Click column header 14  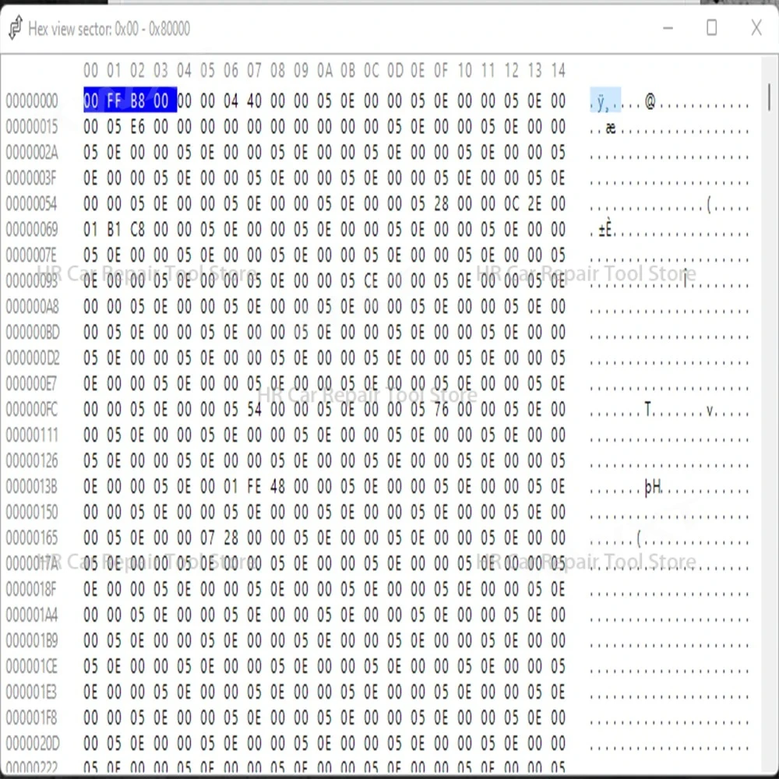(558, 71)
